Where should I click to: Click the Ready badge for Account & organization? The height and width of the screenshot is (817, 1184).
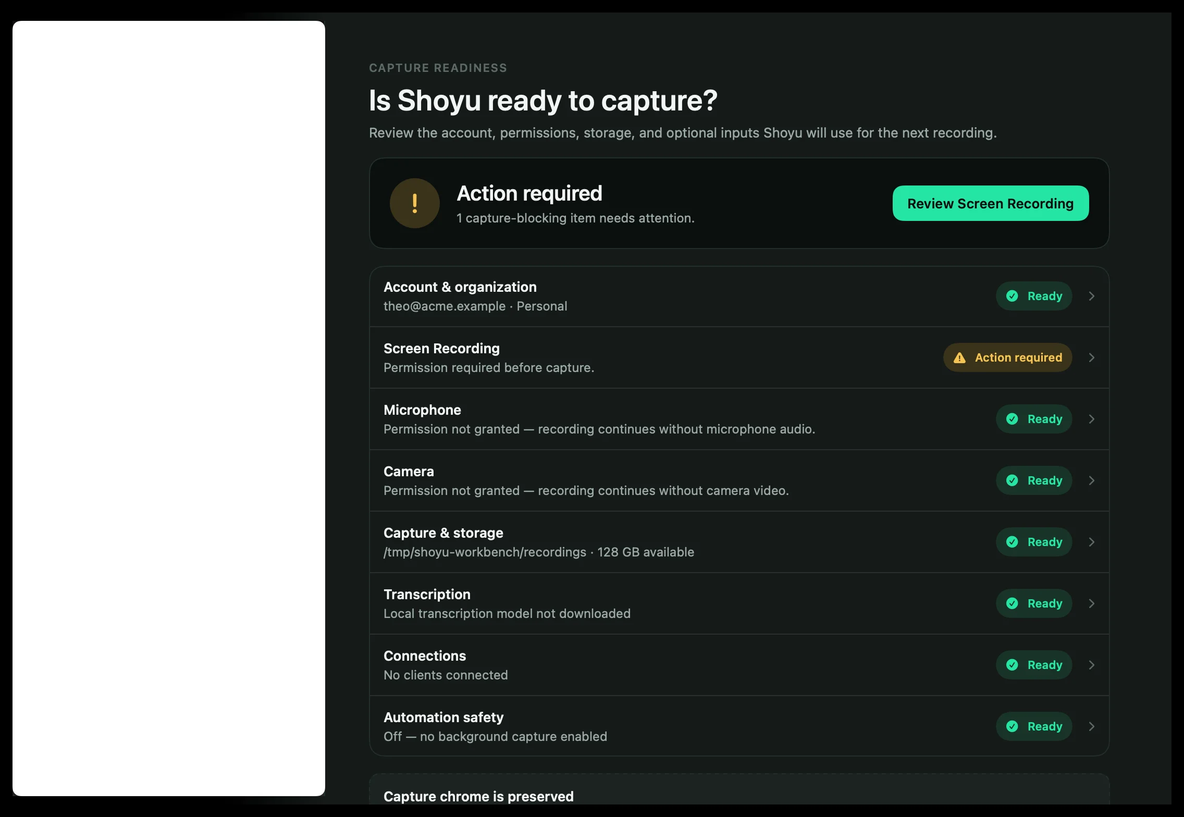pos(1034,296)
